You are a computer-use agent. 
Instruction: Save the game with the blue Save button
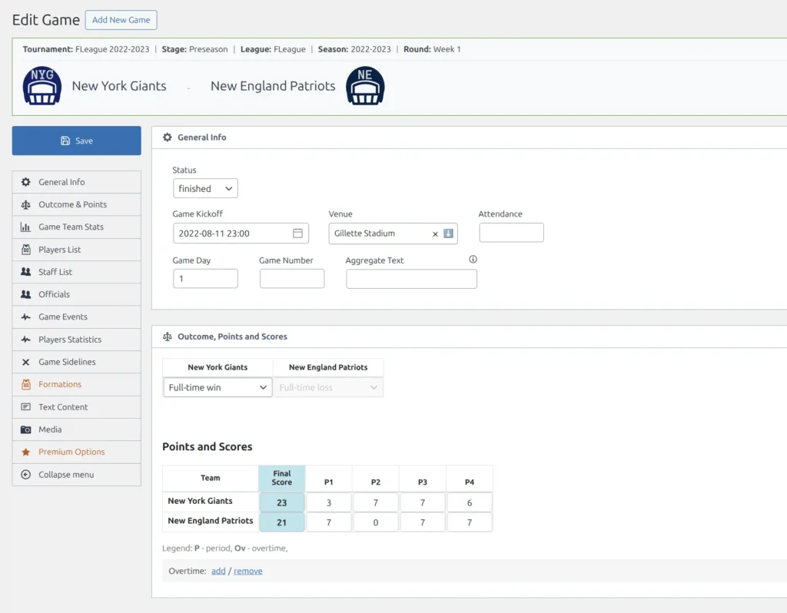coord(76,141)
